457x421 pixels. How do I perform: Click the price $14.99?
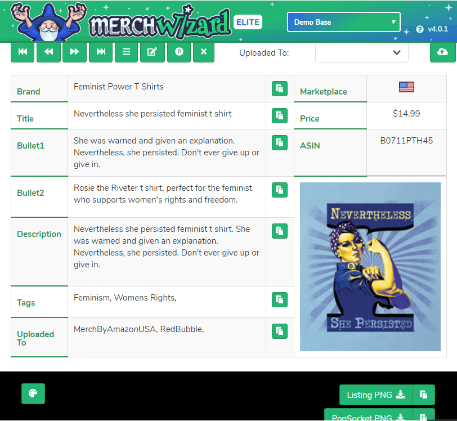pyautogui.click(x=406, y=114)
